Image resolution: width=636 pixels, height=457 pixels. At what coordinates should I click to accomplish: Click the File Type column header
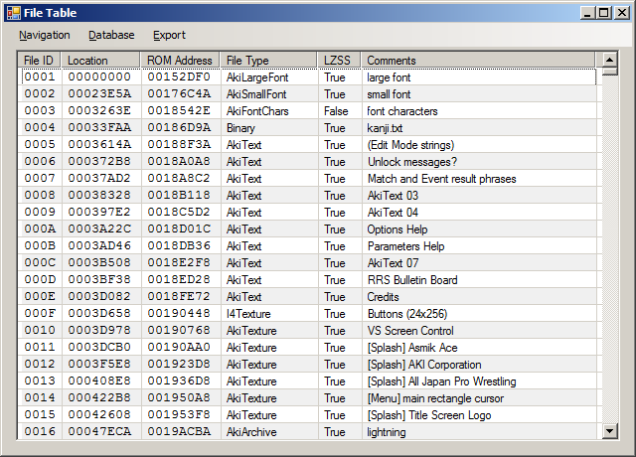pyautogui.click(x=247, y=61)
